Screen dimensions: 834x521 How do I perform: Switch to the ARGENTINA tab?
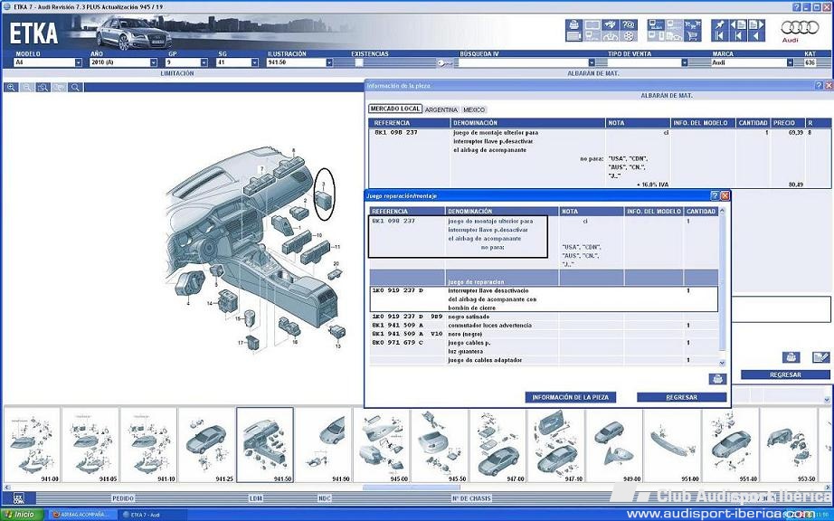point(441,109)
